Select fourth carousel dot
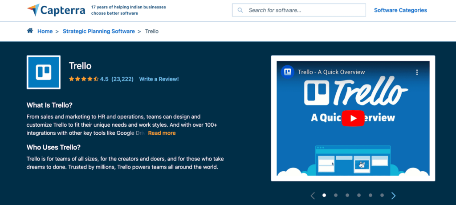The image size is (456, 205). (359, 195)
